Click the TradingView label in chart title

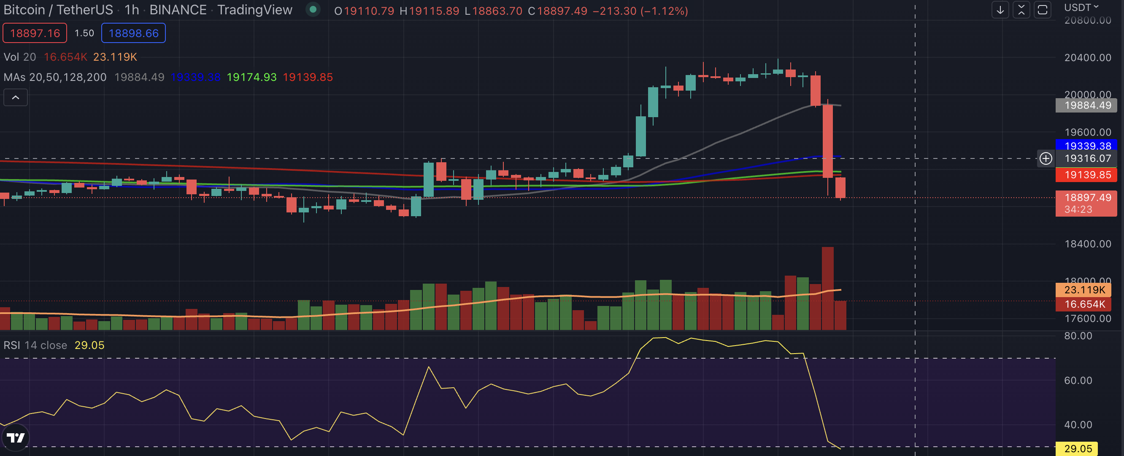pos(255,10)
